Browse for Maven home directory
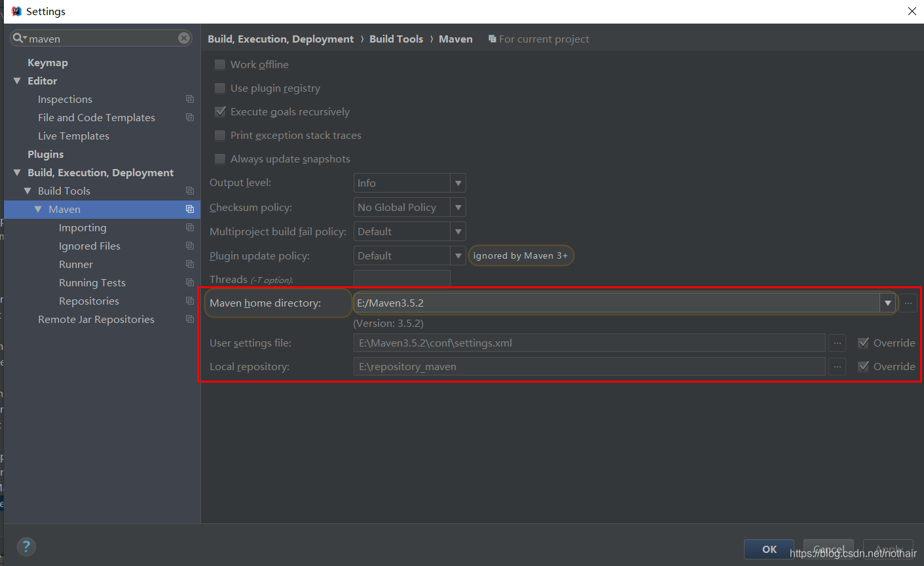Image resolution: width=924 pixels, height=566 pixels. (x=908, y=303)
